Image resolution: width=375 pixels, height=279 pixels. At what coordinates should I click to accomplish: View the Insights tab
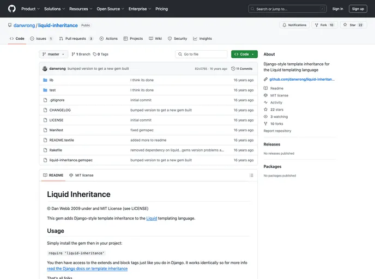pyautogui.click(x=202, y=39)
